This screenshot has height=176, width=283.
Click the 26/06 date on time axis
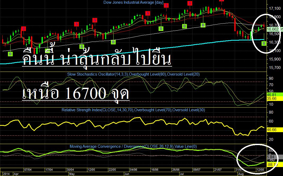click(x=176, y=170)
